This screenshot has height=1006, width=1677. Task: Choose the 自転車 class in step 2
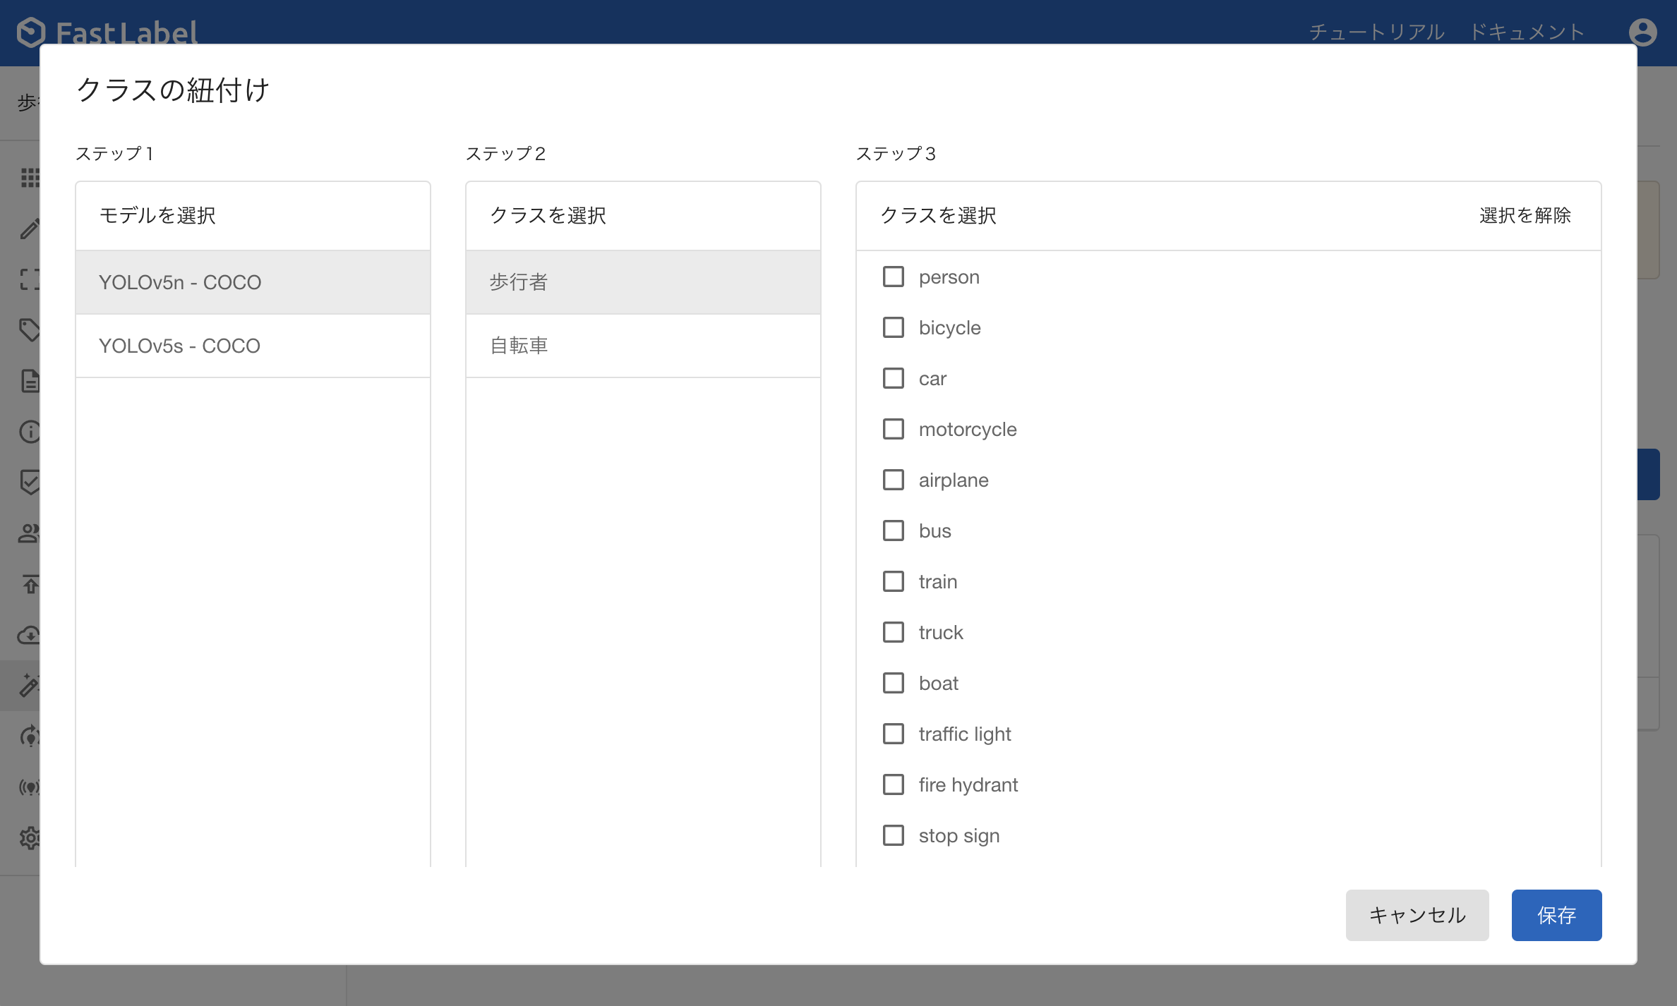tap(643, 346)
